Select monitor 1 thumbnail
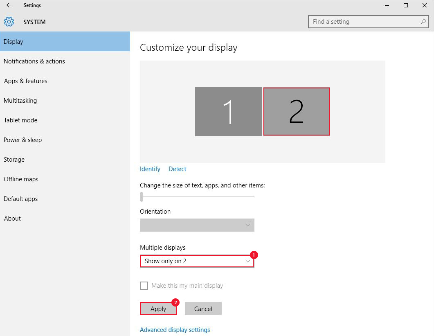The image size is (434, 336). [x=228, y=111]
